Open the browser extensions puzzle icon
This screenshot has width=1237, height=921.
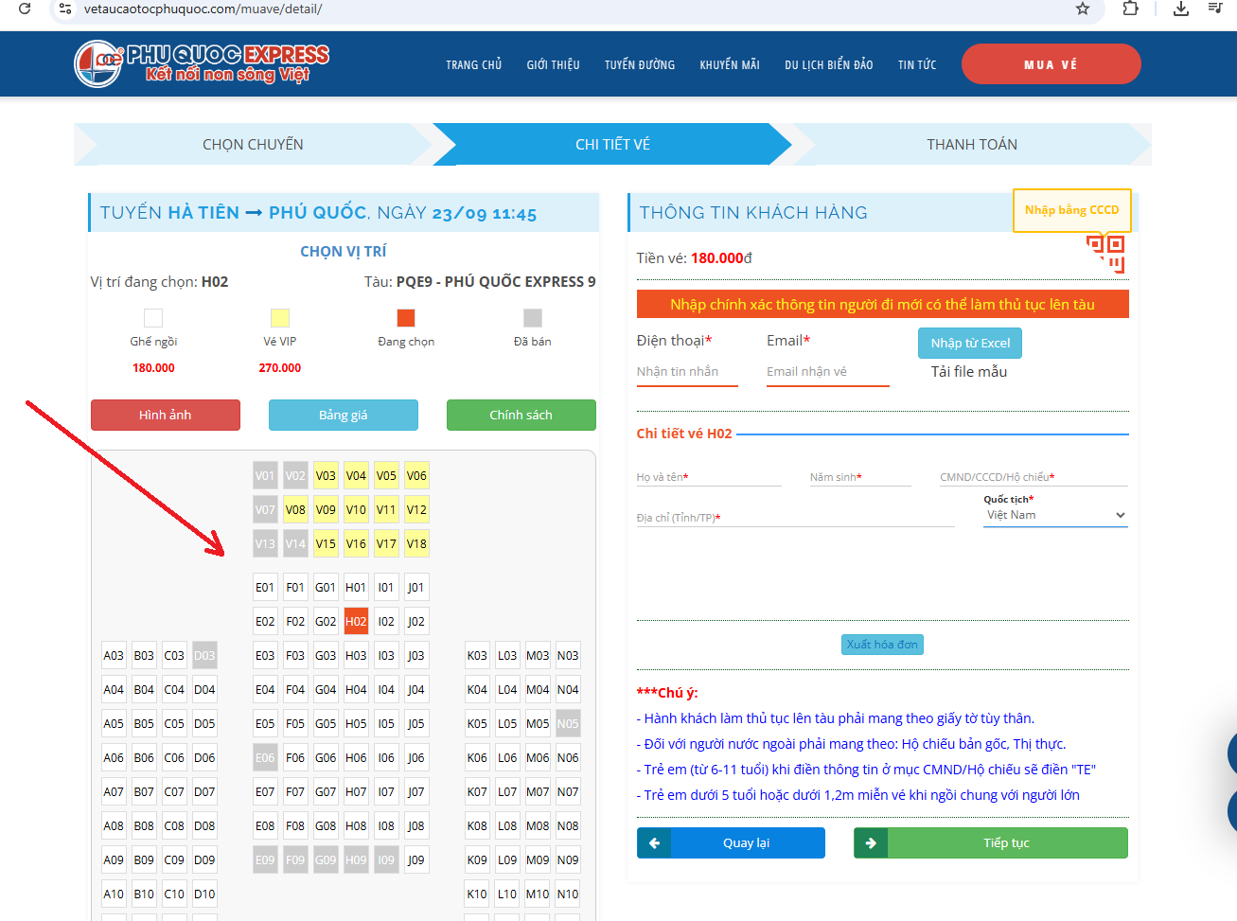pyautogui.click(x=1130, y=9)
